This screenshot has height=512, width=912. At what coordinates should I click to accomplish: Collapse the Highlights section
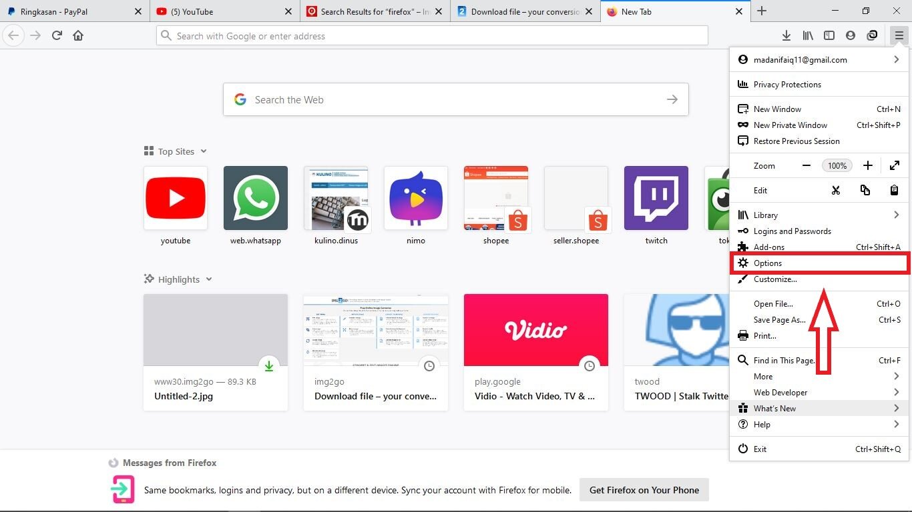coord(209,279)
